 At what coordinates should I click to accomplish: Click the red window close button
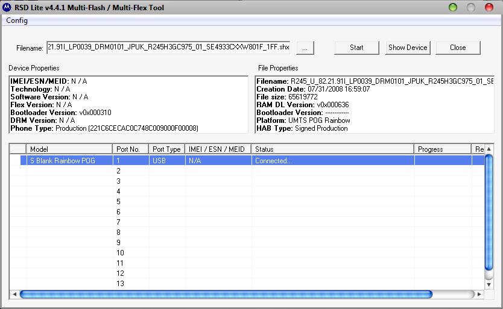click(x=489, y=7)
